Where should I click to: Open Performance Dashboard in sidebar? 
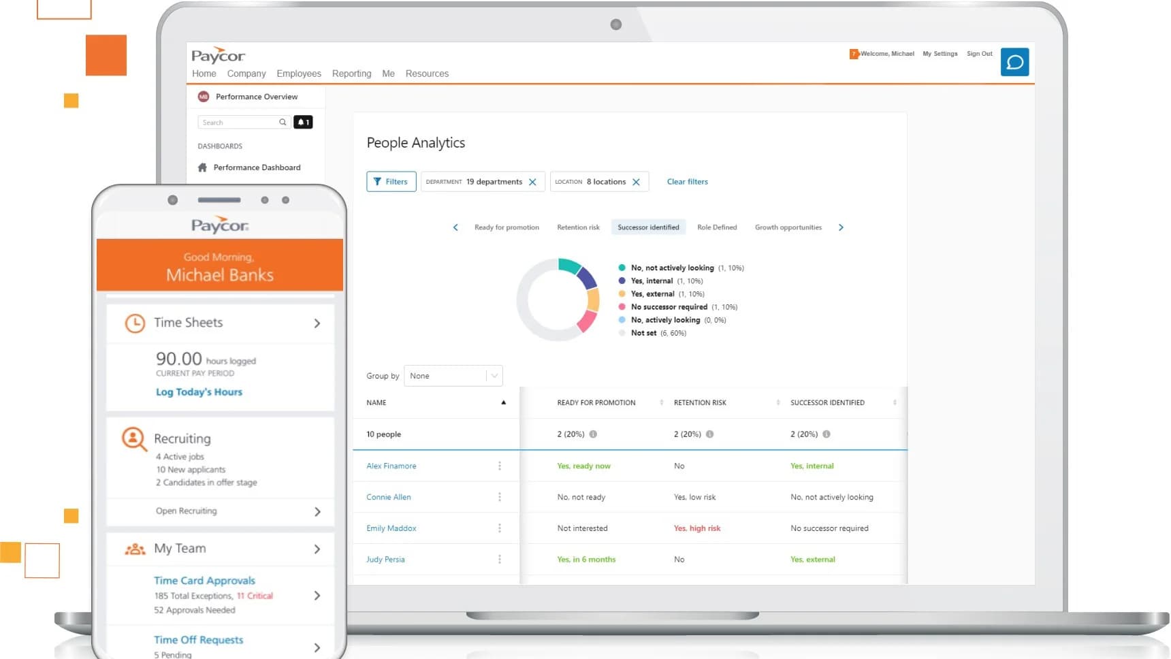pos(257,167)
